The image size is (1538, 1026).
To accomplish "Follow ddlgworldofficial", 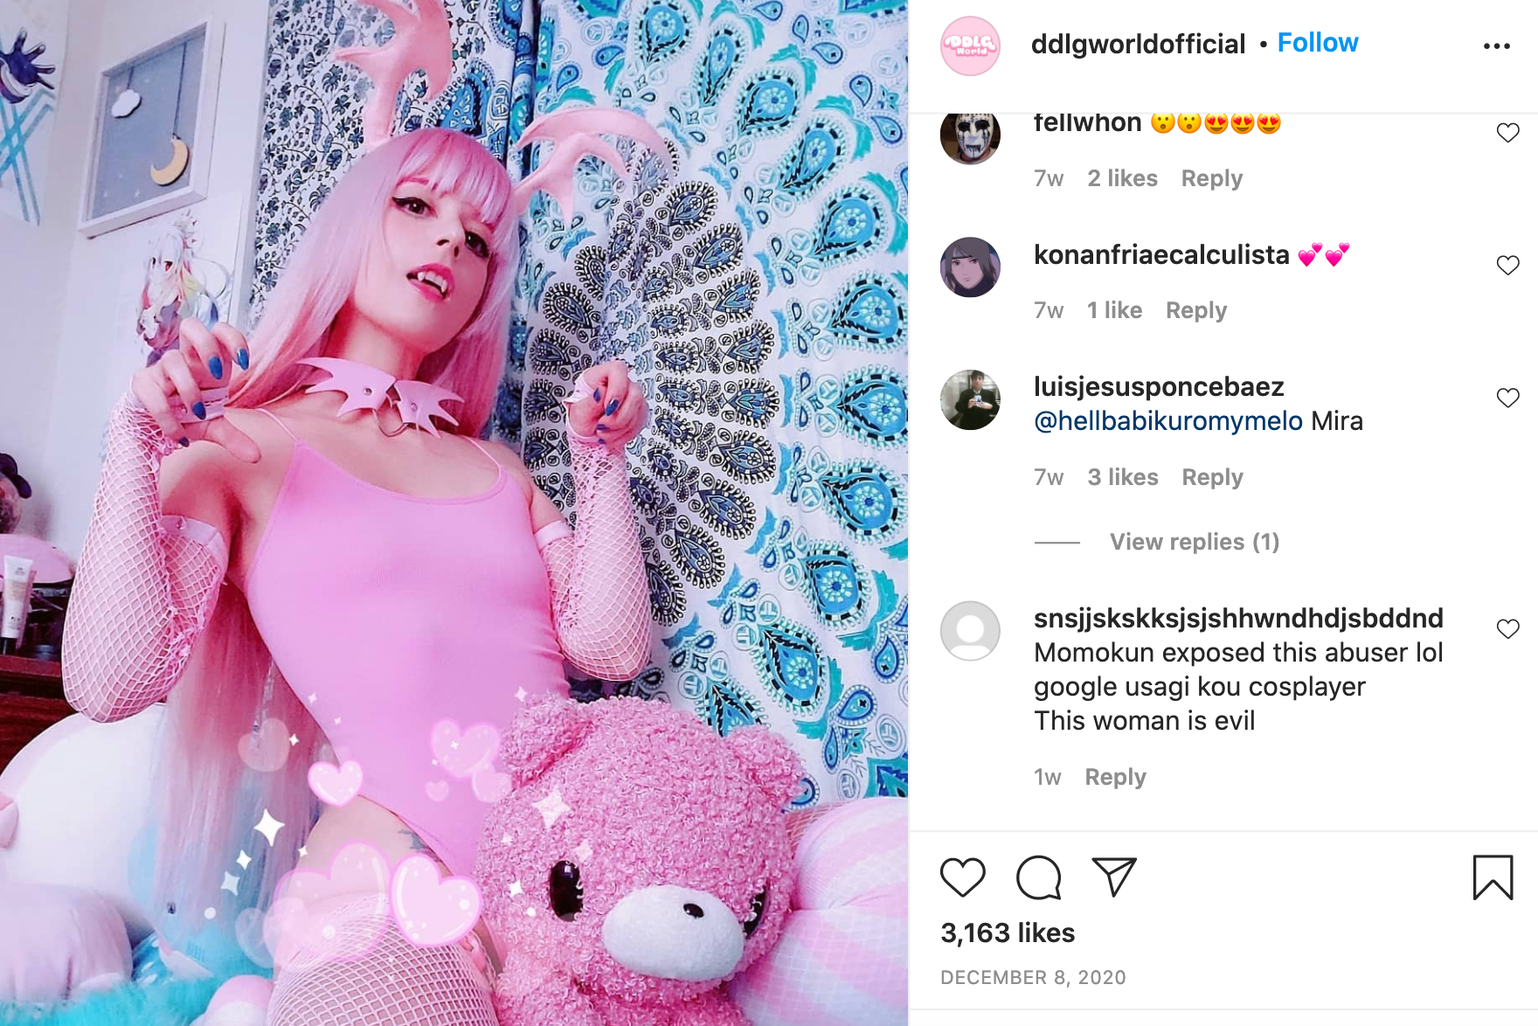I will click(1318, 43).
